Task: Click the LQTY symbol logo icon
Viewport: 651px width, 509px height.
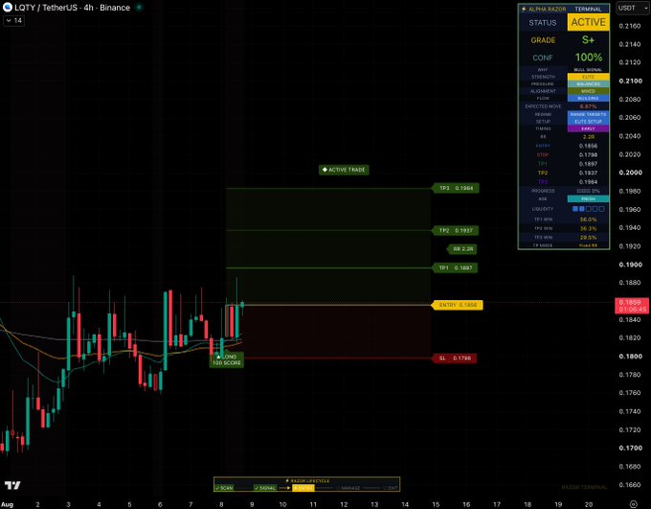Action: coord(8,7)
